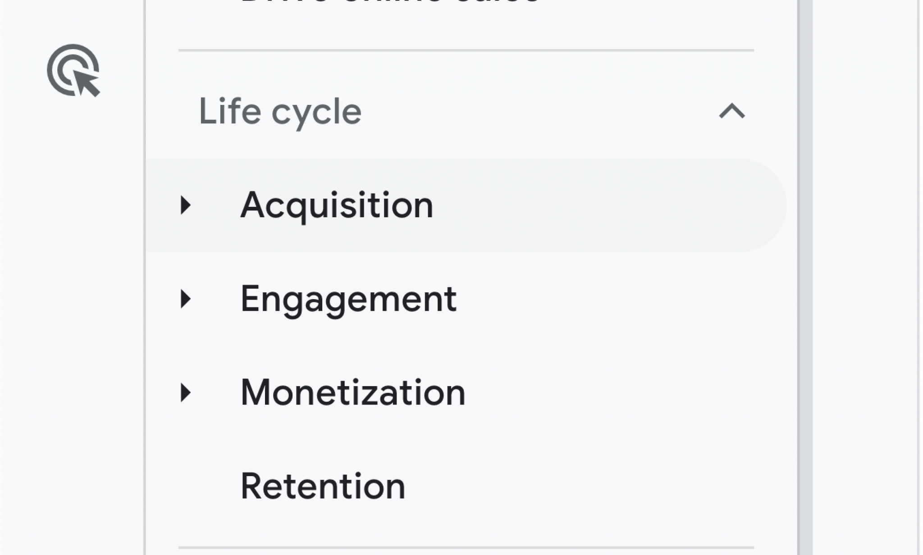Choose Retention under Life cycle
This screenshot has width=923, height=555.
[x=323, y=486]
